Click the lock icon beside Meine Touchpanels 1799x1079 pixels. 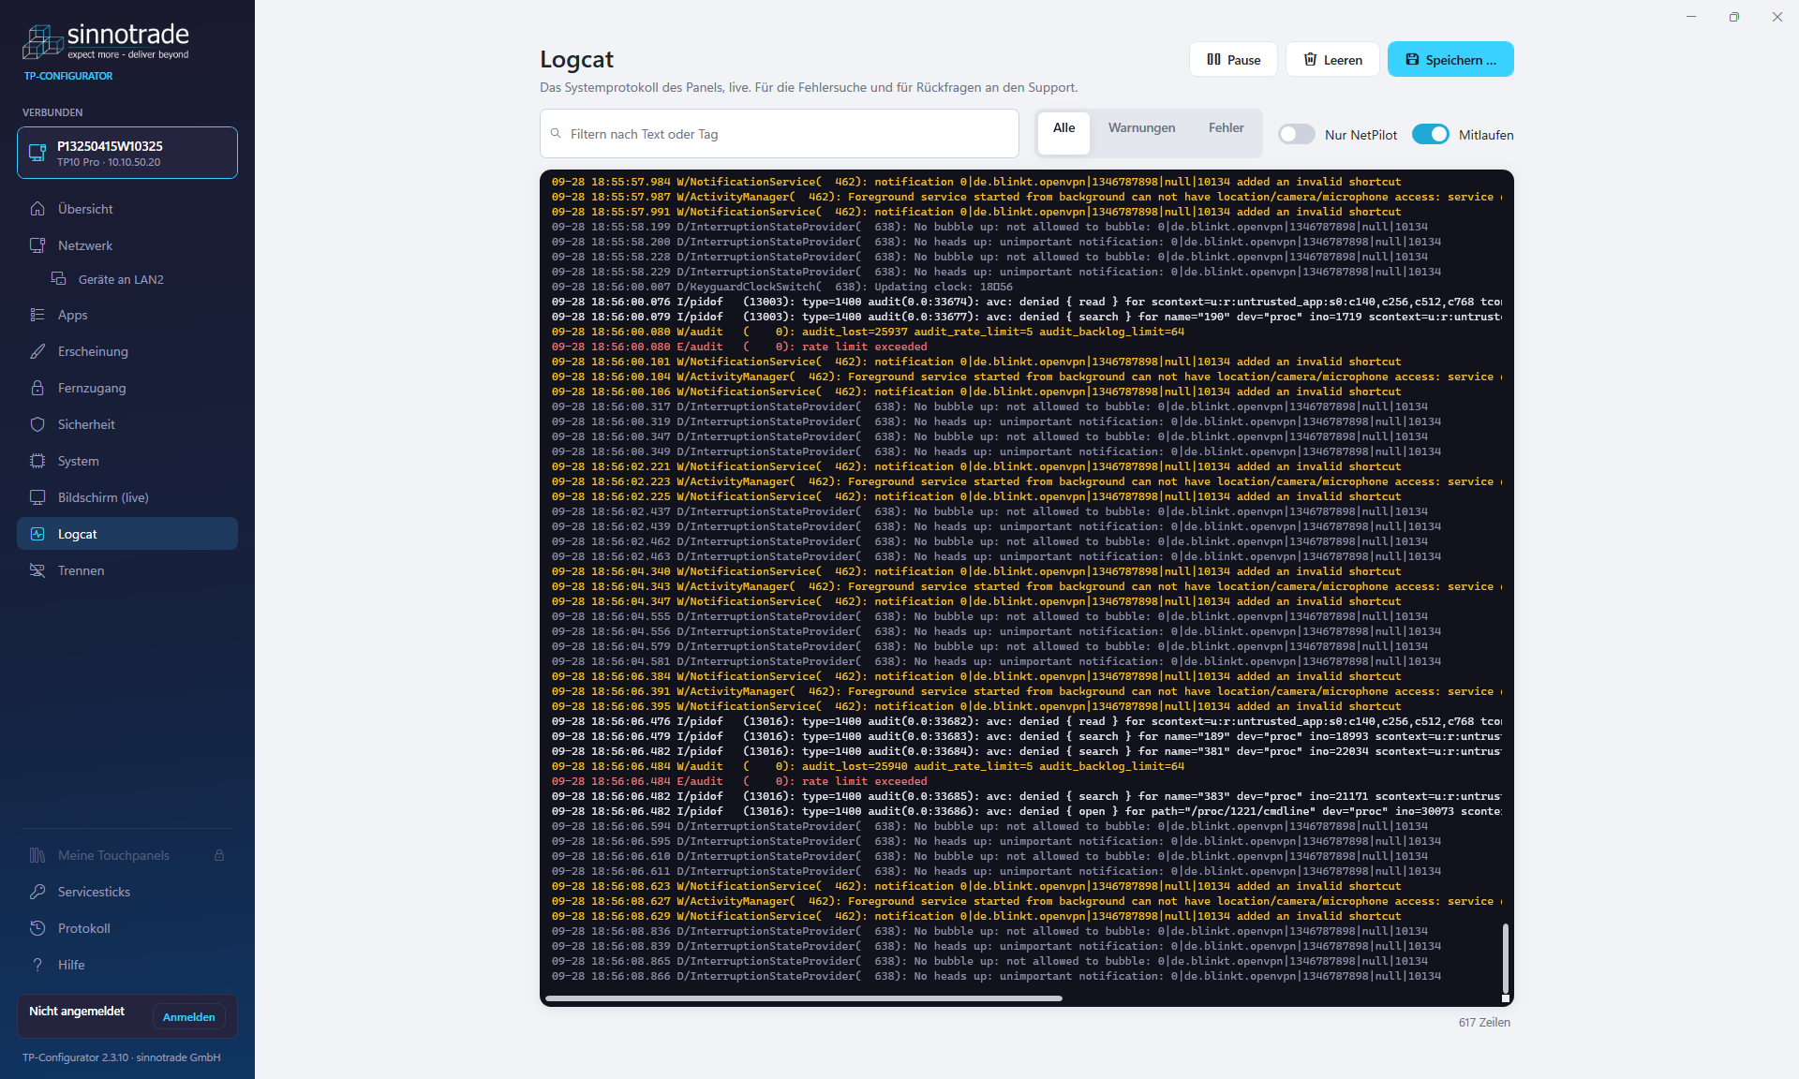coord(219,855)
